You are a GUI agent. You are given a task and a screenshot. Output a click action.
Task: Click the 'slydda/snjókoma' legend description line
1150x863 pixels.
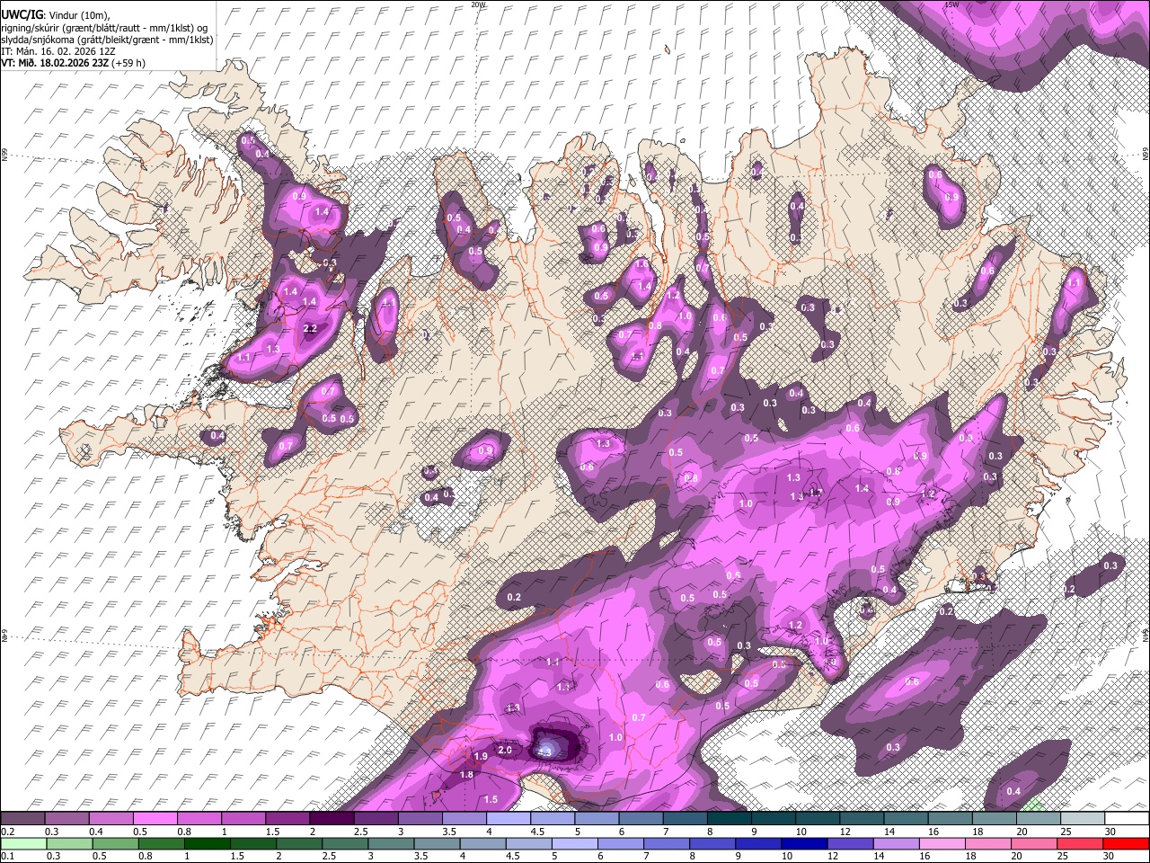point(107,40)
